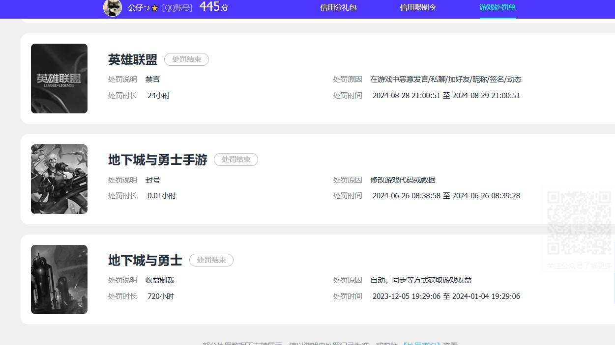Click the 445分 credit score
This screenshot has height=345, width=615.
[214, 7]
